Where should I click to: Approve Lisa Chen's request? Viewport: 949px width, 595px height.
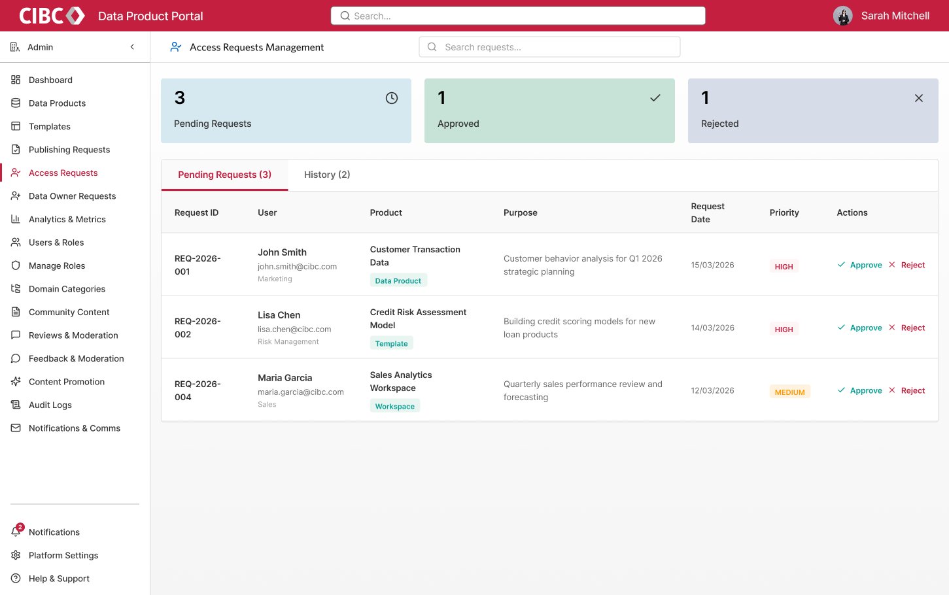pos(859,328)
